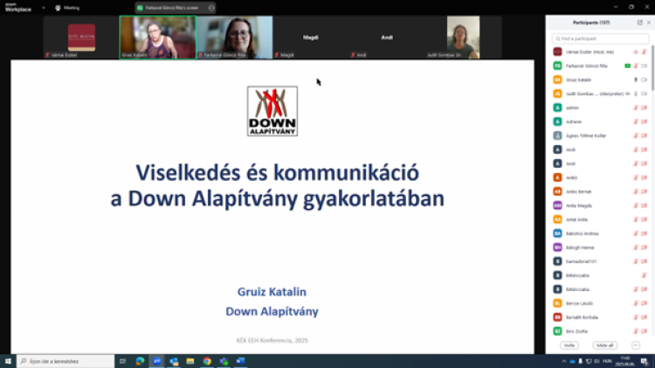Click the GK avatar of Gruiz Katalin
The height and width of the screenshot is (368, 655).
[x=557, y=80]
